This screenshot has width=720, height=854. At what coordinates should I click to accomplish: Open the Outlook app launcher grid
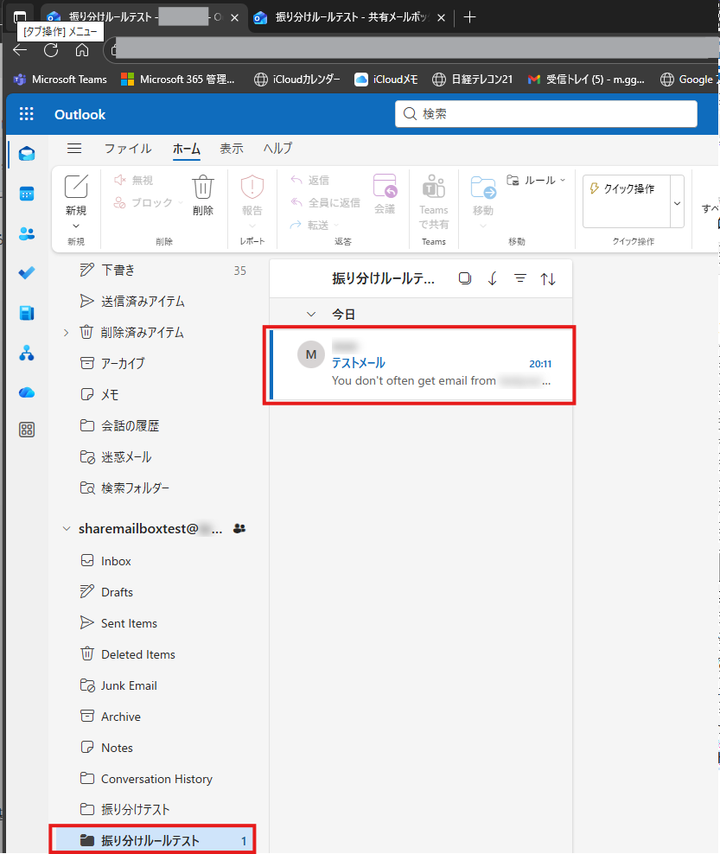(x=26, y=114)
